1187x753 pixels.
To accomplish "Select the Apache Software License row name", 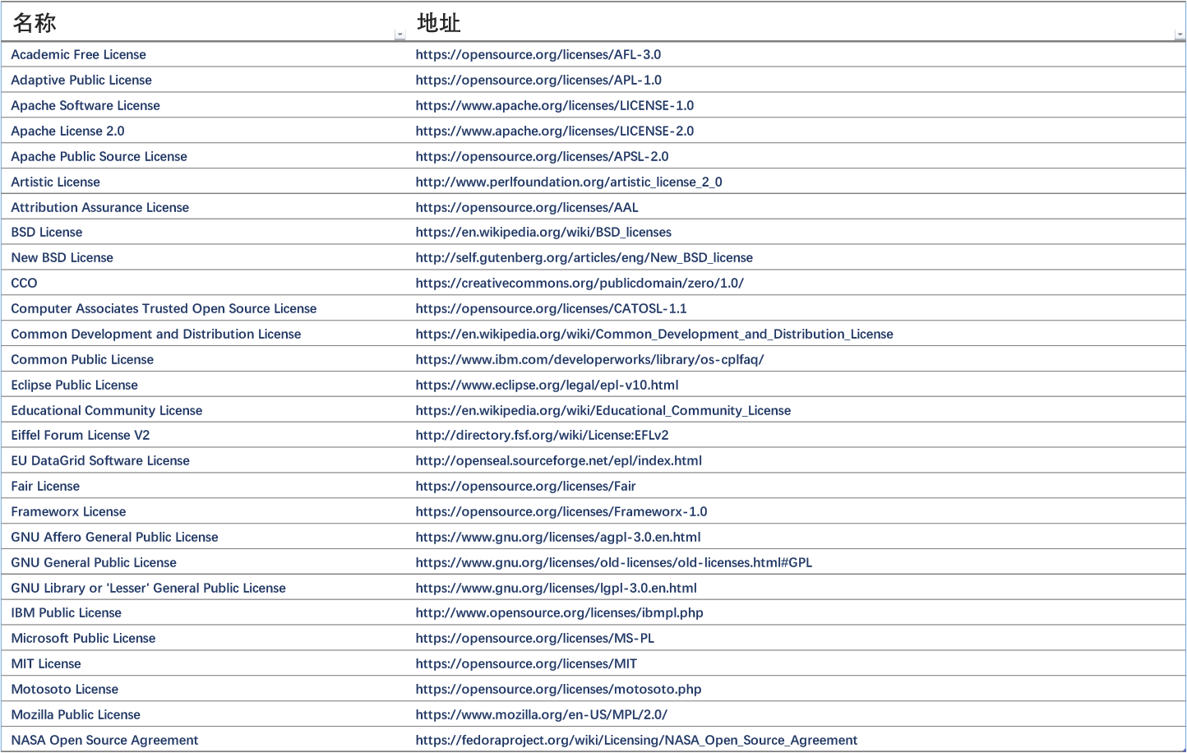I will pyautogui.click(x=85, y=105).
